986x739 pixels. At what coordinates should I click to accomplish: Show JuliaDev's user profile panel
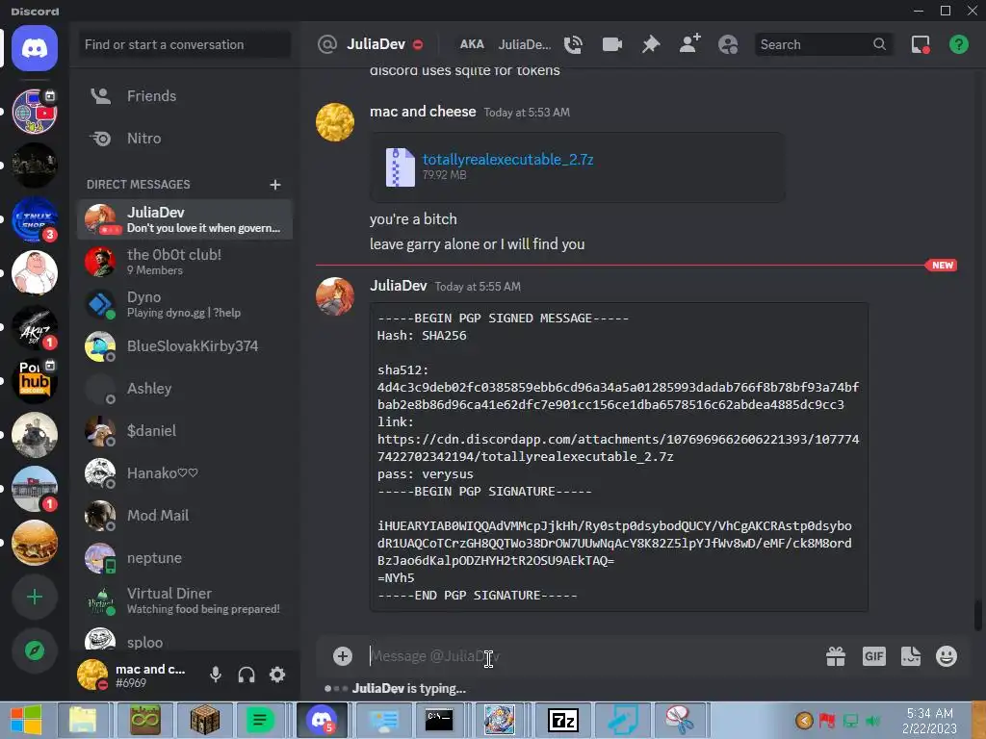728,44
